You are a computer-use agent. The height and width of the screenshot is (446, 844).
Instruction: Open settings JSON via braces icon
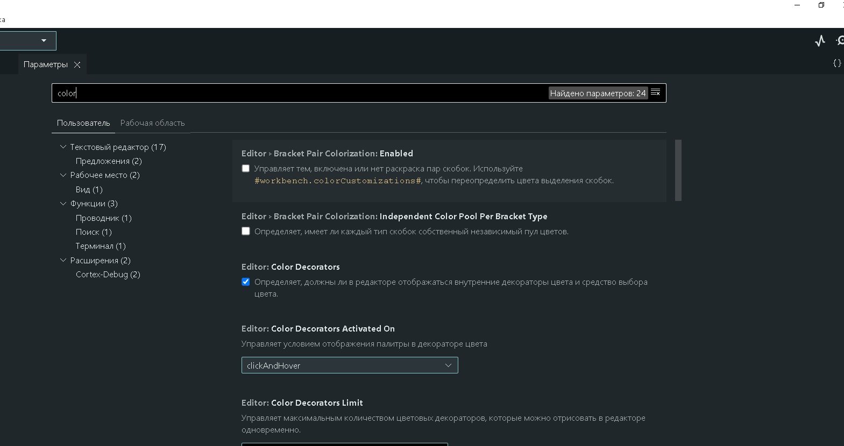coord(836,63)
